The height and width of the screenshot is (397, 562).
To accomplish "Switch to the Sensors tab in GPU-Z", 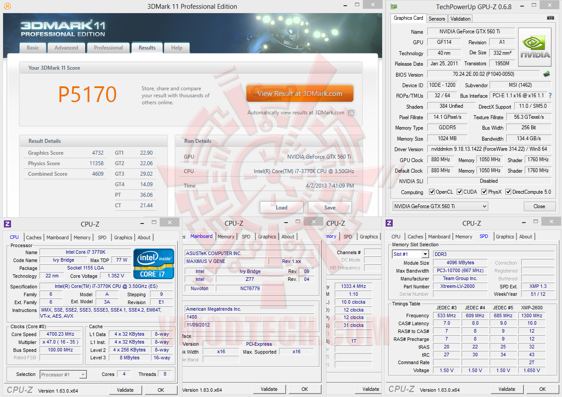I will (437, 19).
